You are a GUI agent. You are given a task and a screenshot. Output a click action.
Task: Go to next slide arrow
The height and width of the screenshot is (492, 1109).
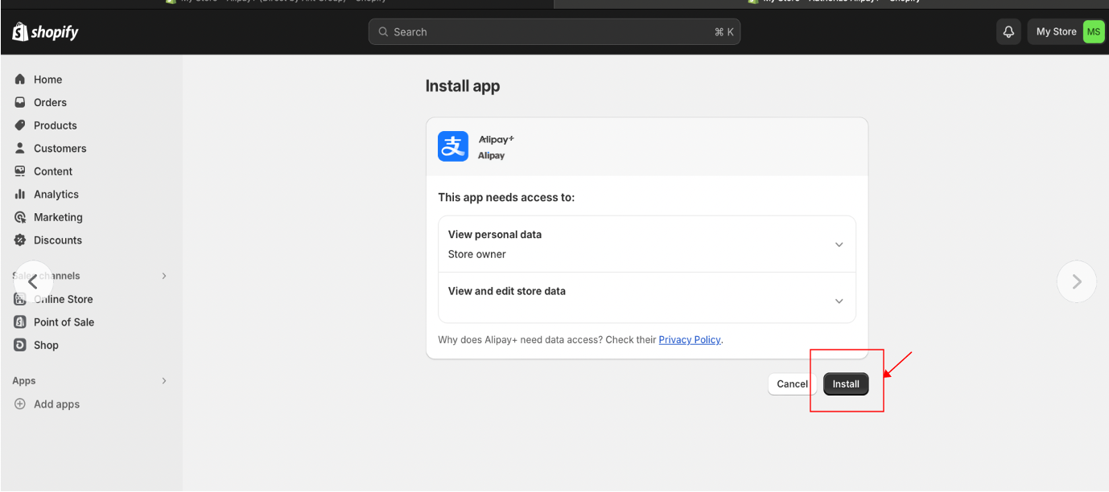tap(1076, 281)
